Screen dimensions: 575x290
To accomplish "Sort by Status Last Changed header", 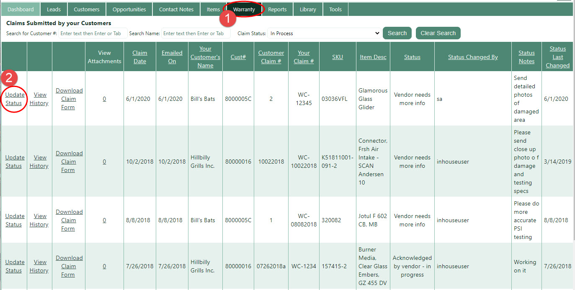I will point(557,57).
